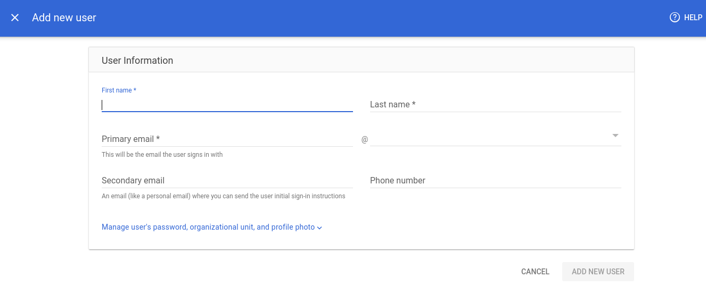Screen dimensions: 706x286
Task: Select the Phone number field
Action: [x=496, y=181]
